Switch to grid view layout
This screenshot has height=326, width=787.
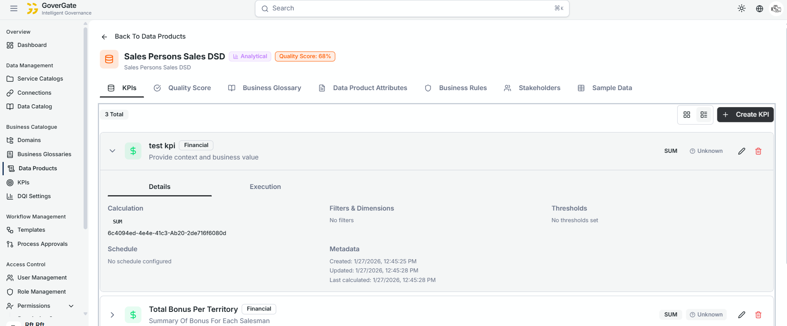pyautogui.click(x=687, y=115)
